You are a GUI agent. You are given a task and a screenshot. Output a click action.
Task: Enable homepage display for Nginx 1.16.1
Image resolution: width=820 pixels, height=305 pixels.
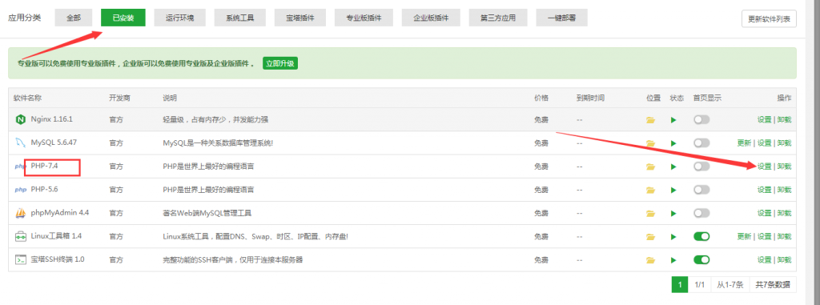(701, 120)
